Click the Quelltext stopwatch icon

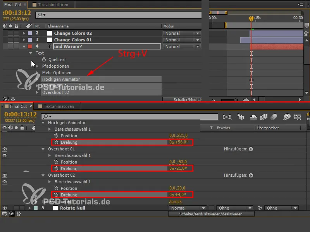(x=44, y=60)
